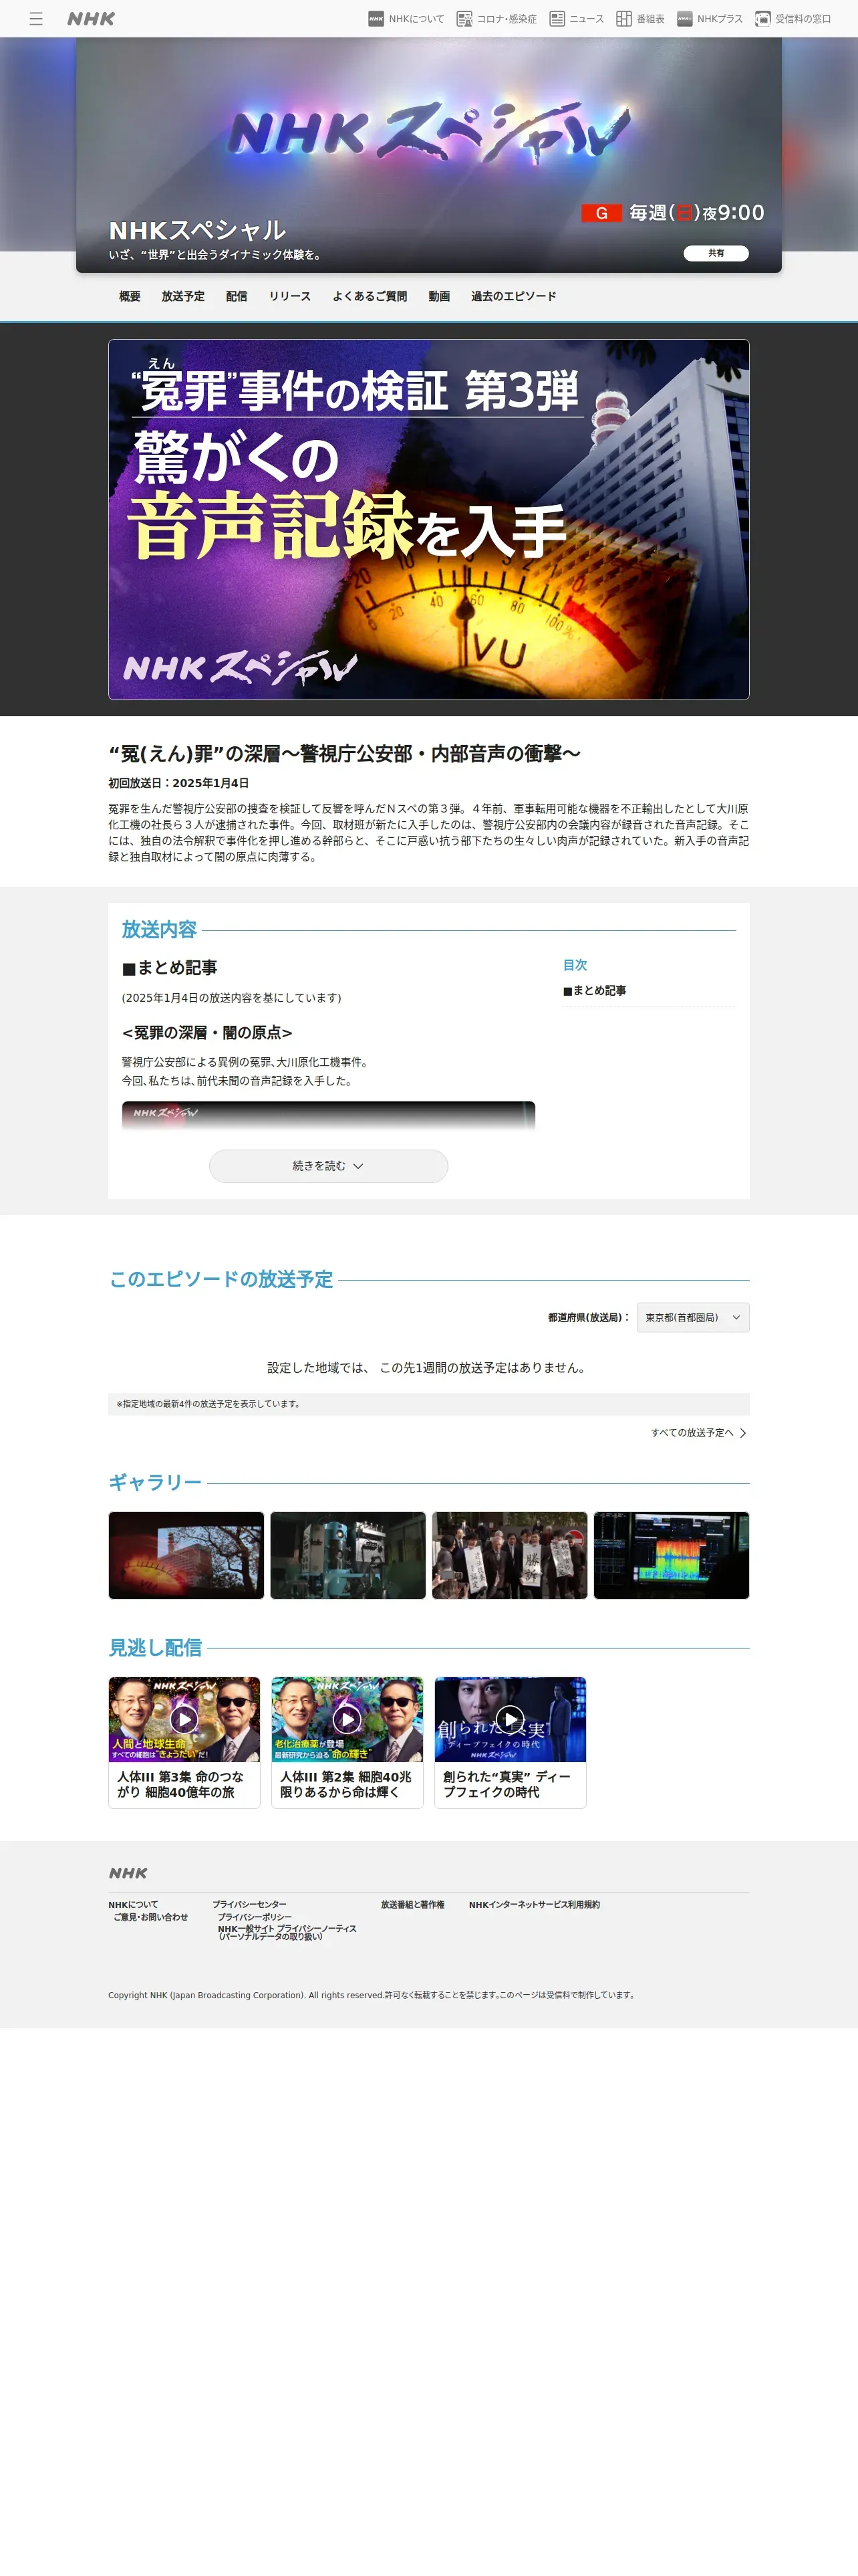Click the ニュース newspaper icon
858x2576 pixels.
(x=557, y=19)
